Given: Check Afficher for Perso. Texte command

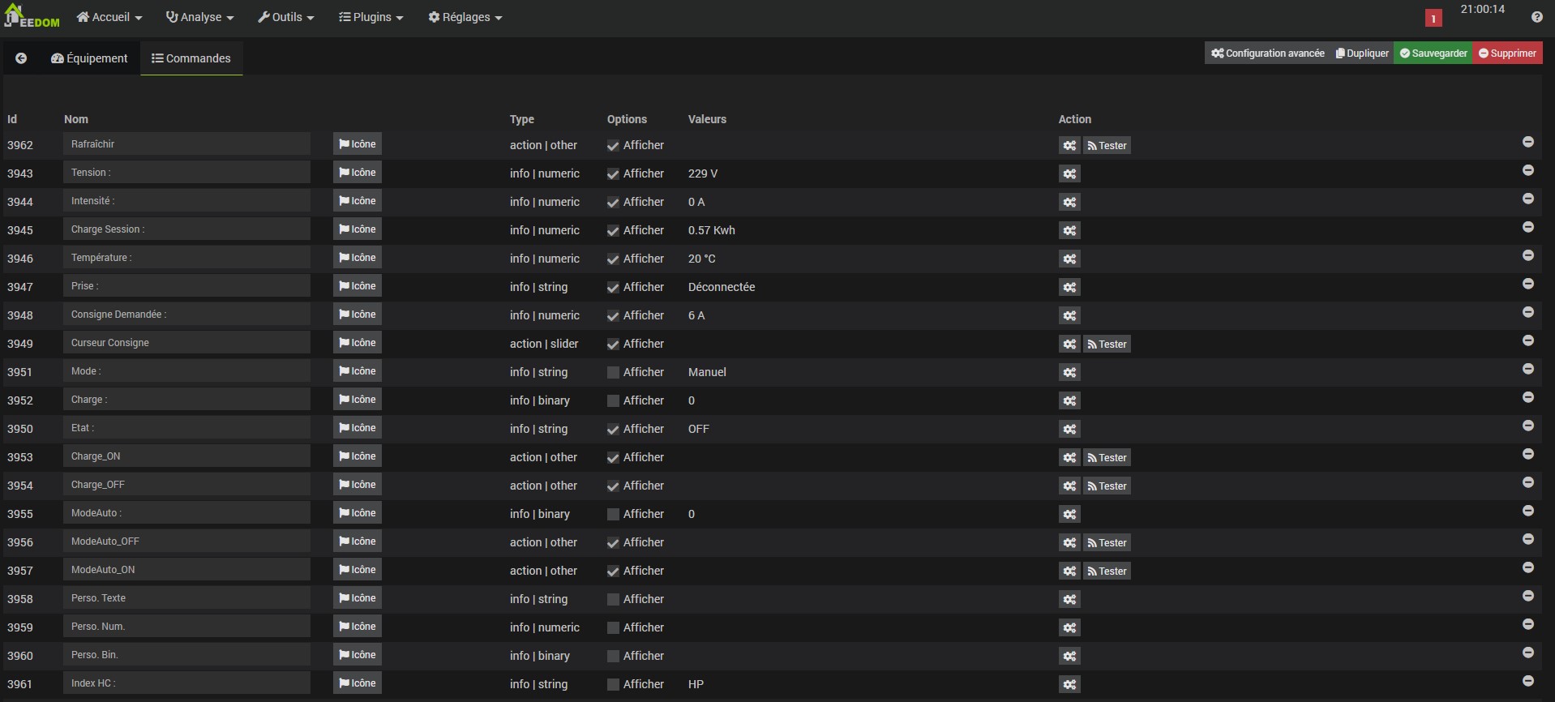Looking at the screenshot, I should pos(613,600).
